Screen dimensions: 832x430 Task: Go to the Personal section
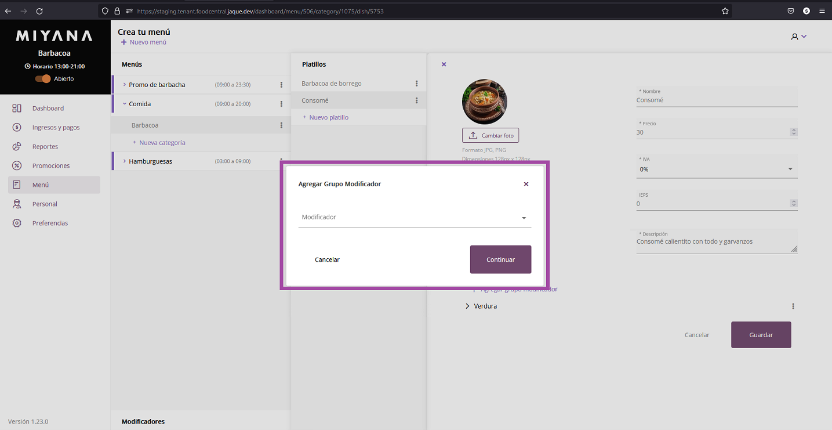pos(45,204)
